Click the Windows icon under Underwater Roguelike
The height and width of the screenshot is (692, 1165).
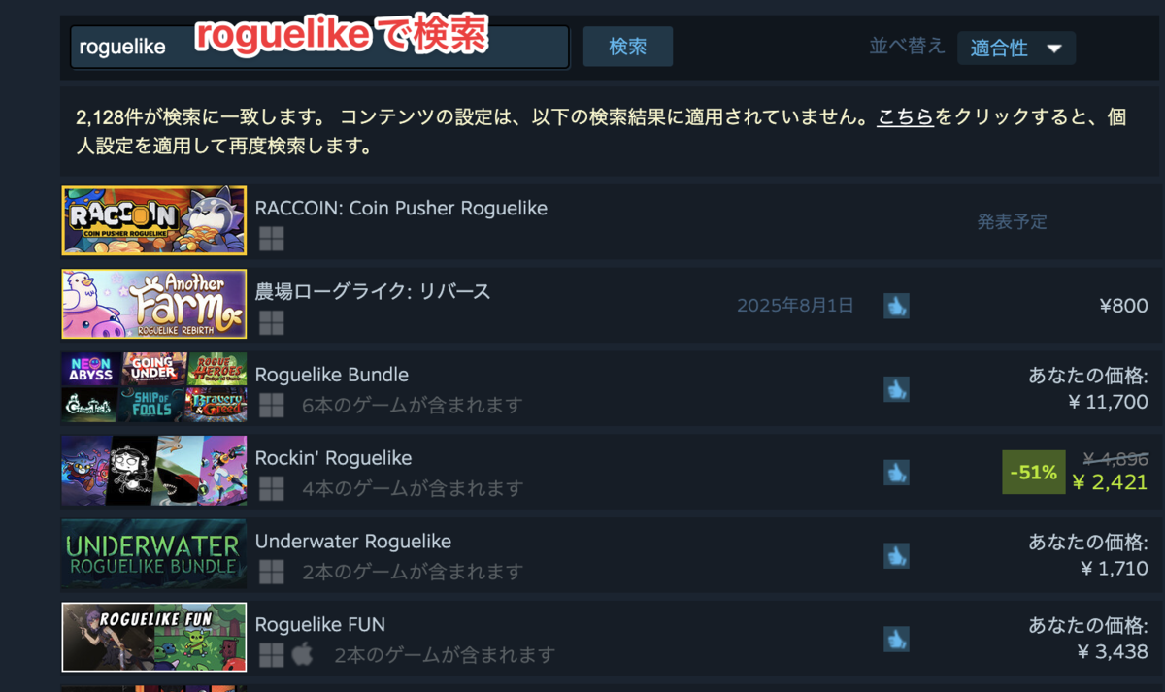coord(271,573)
